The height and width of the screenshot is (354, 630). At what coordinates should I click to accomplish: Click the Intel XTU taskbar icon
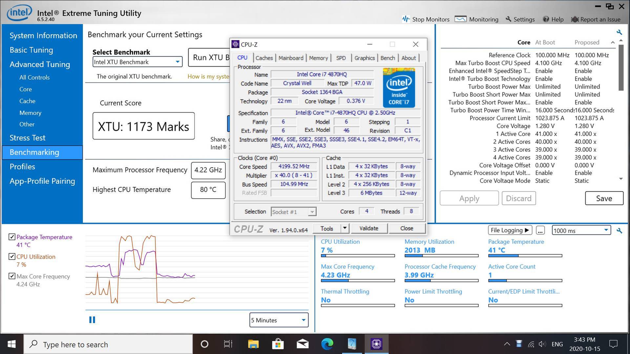coord(352,344)
